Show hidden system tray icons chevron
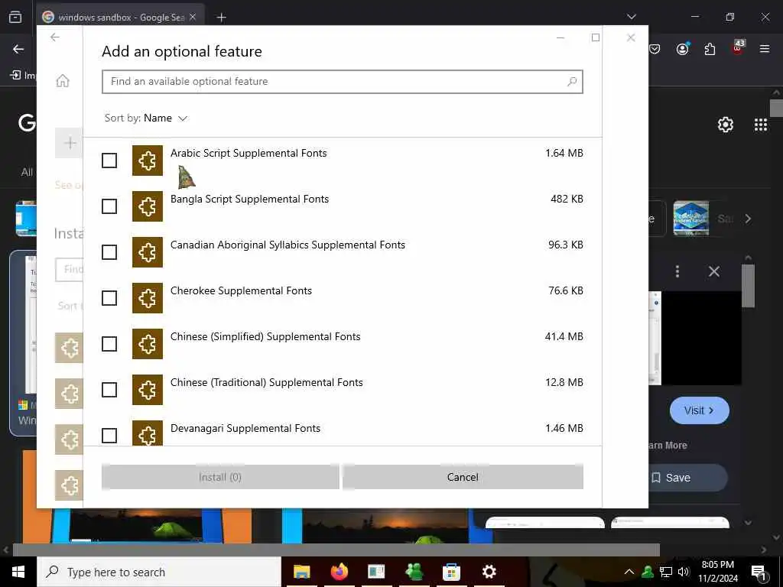Image resolution: width=783 pixels, height=587 pixels. [x=629, y=572]
